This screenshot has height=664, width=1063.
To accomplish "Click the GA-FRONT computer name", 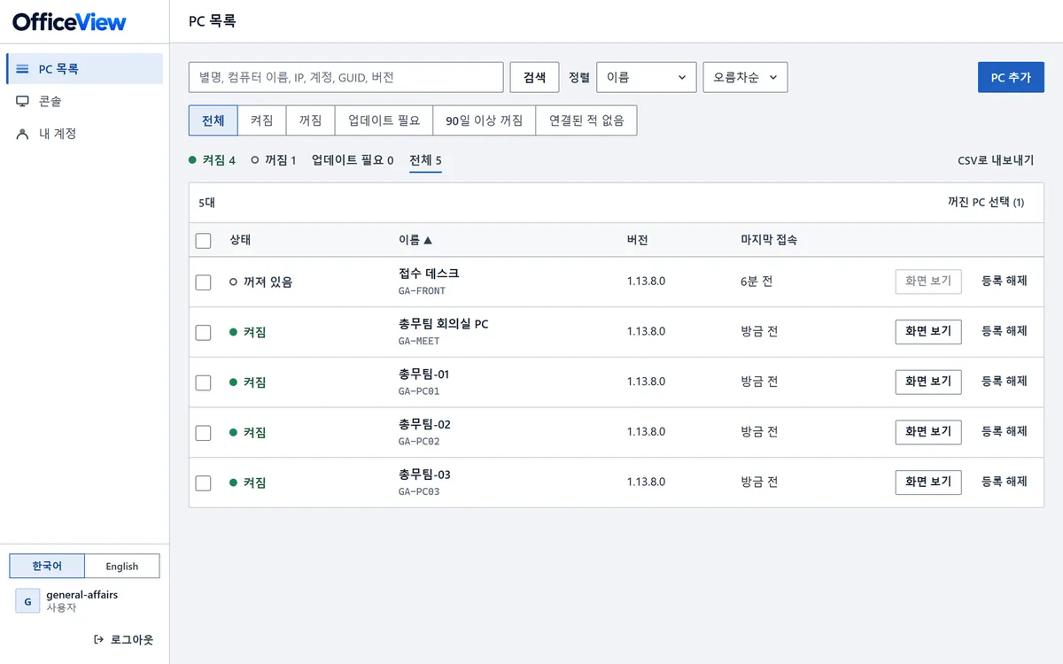I will pos(422,290).
